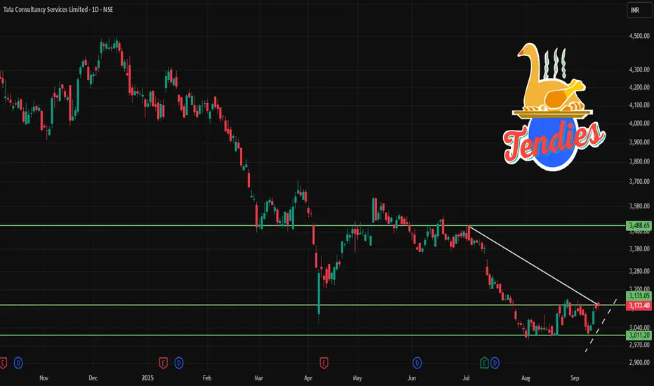This screenshot has height=386, width=654.
Task: Click 4,300.00 on the price axis
Action: click(x=639, y=69)
